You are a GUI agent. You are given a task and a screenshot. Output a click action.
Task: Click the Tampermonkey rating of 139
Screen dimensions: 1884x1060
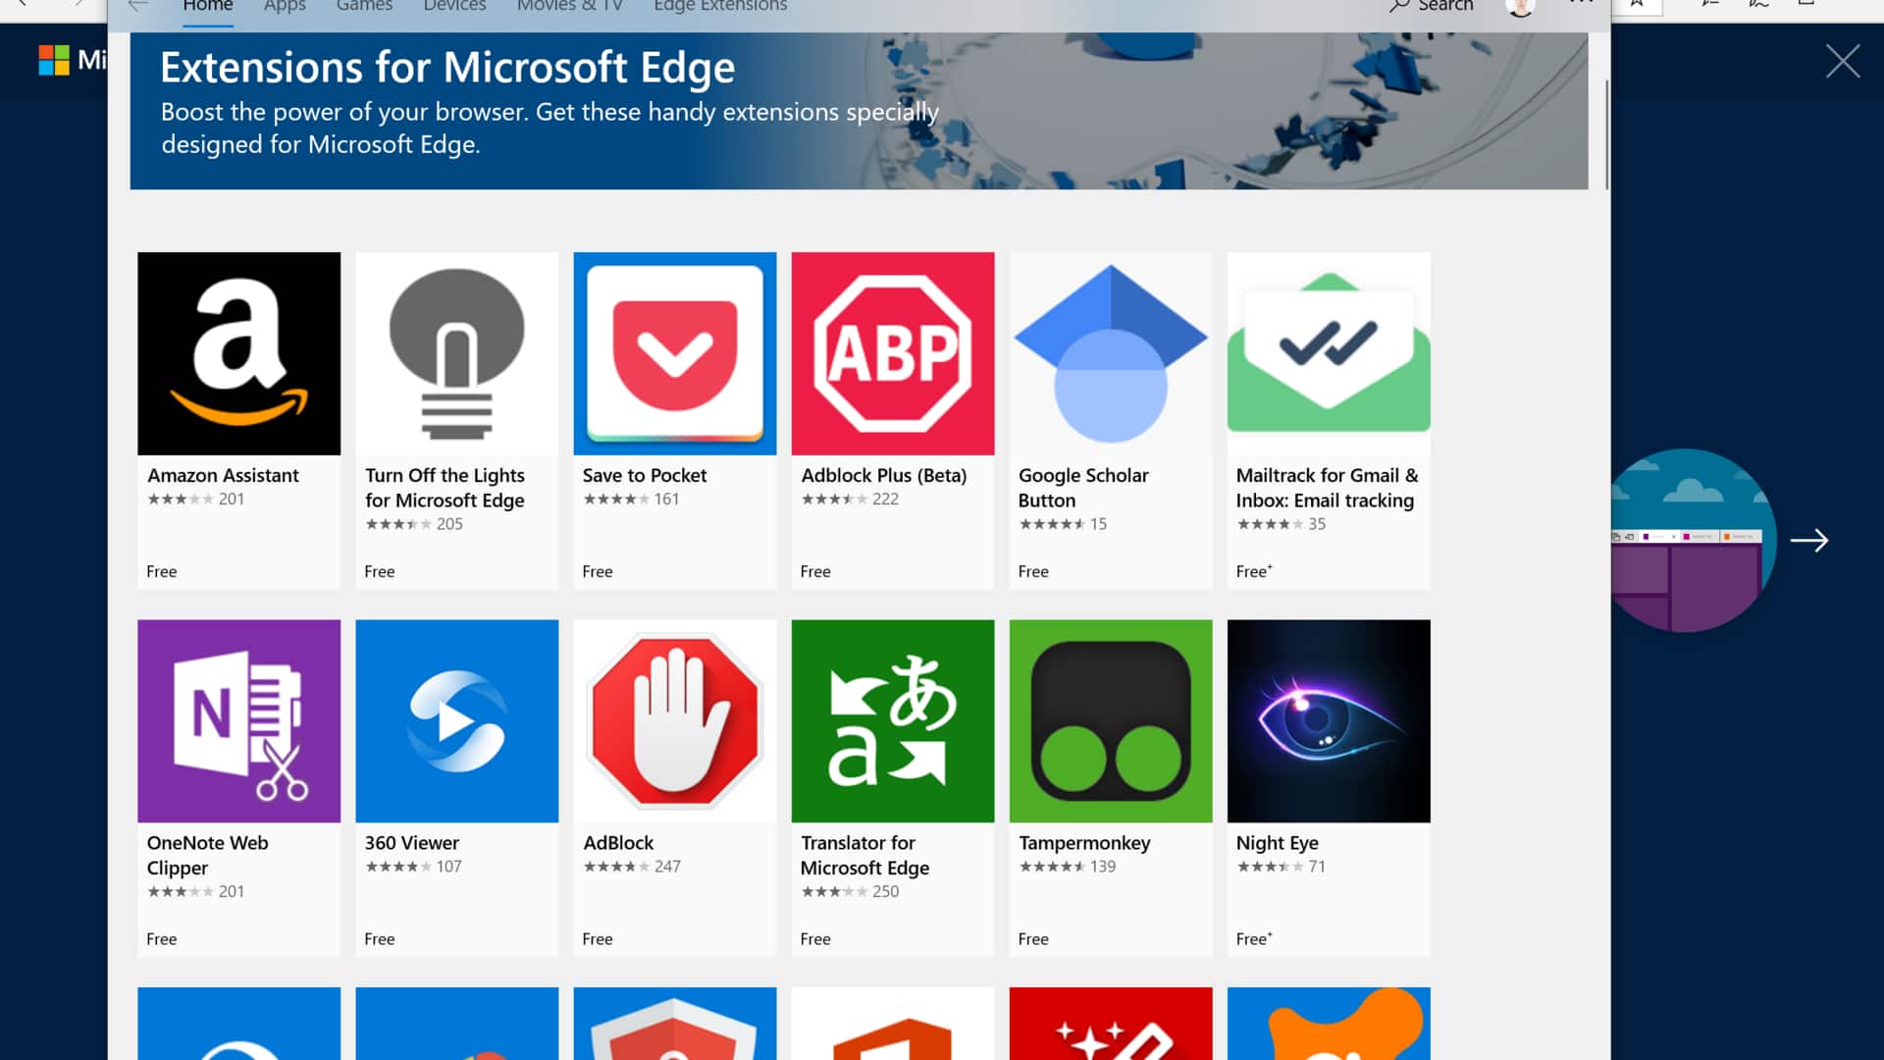click(x=1068, y=866)
